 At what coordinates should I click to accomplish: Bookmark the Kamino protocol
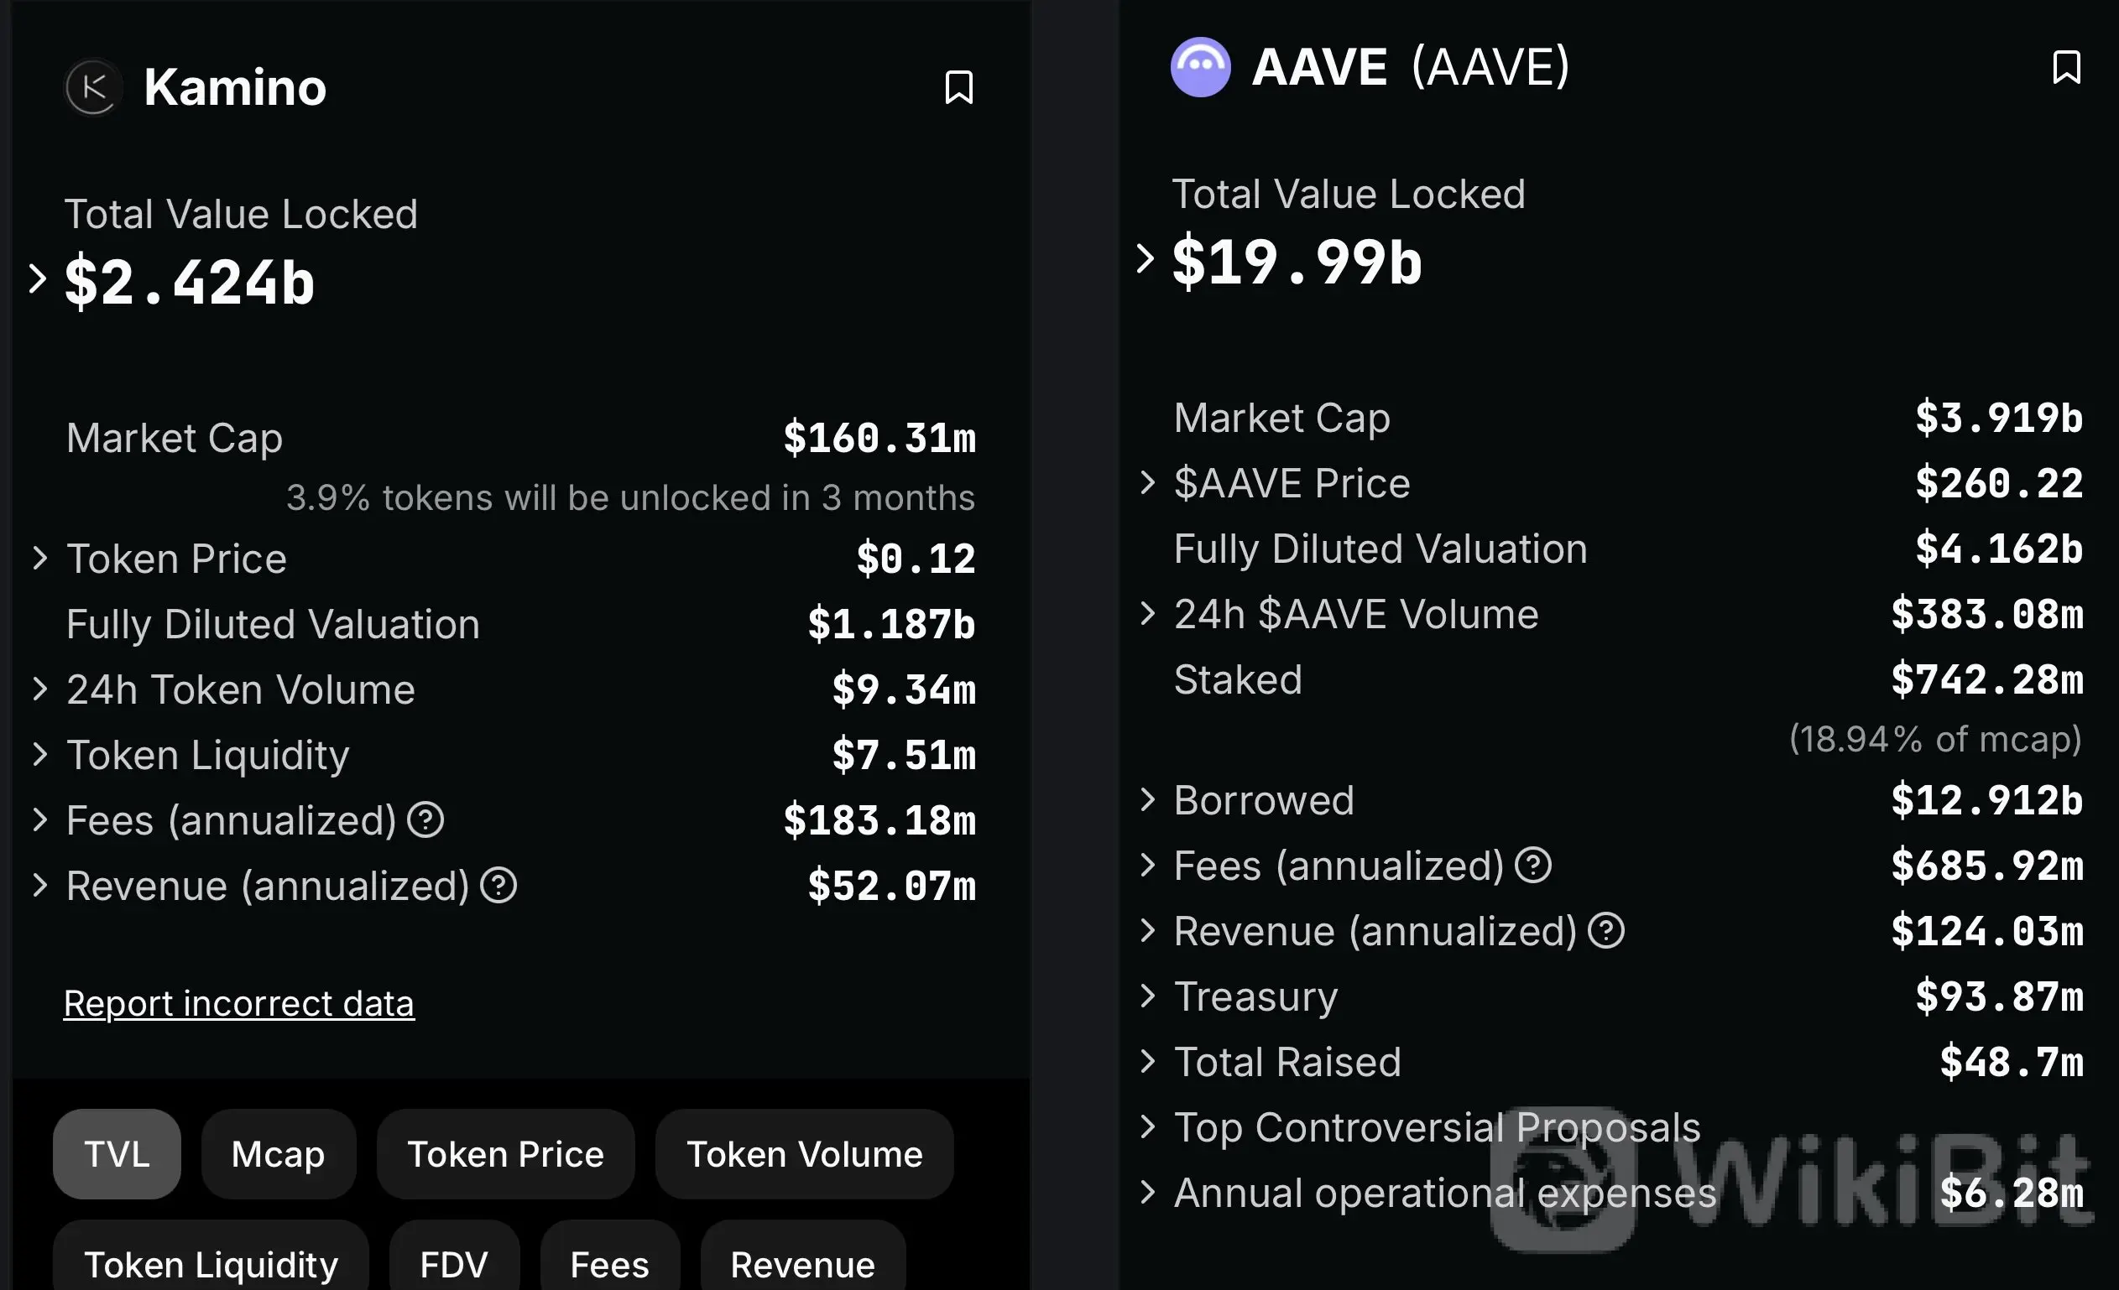click(x=959, y=88)
